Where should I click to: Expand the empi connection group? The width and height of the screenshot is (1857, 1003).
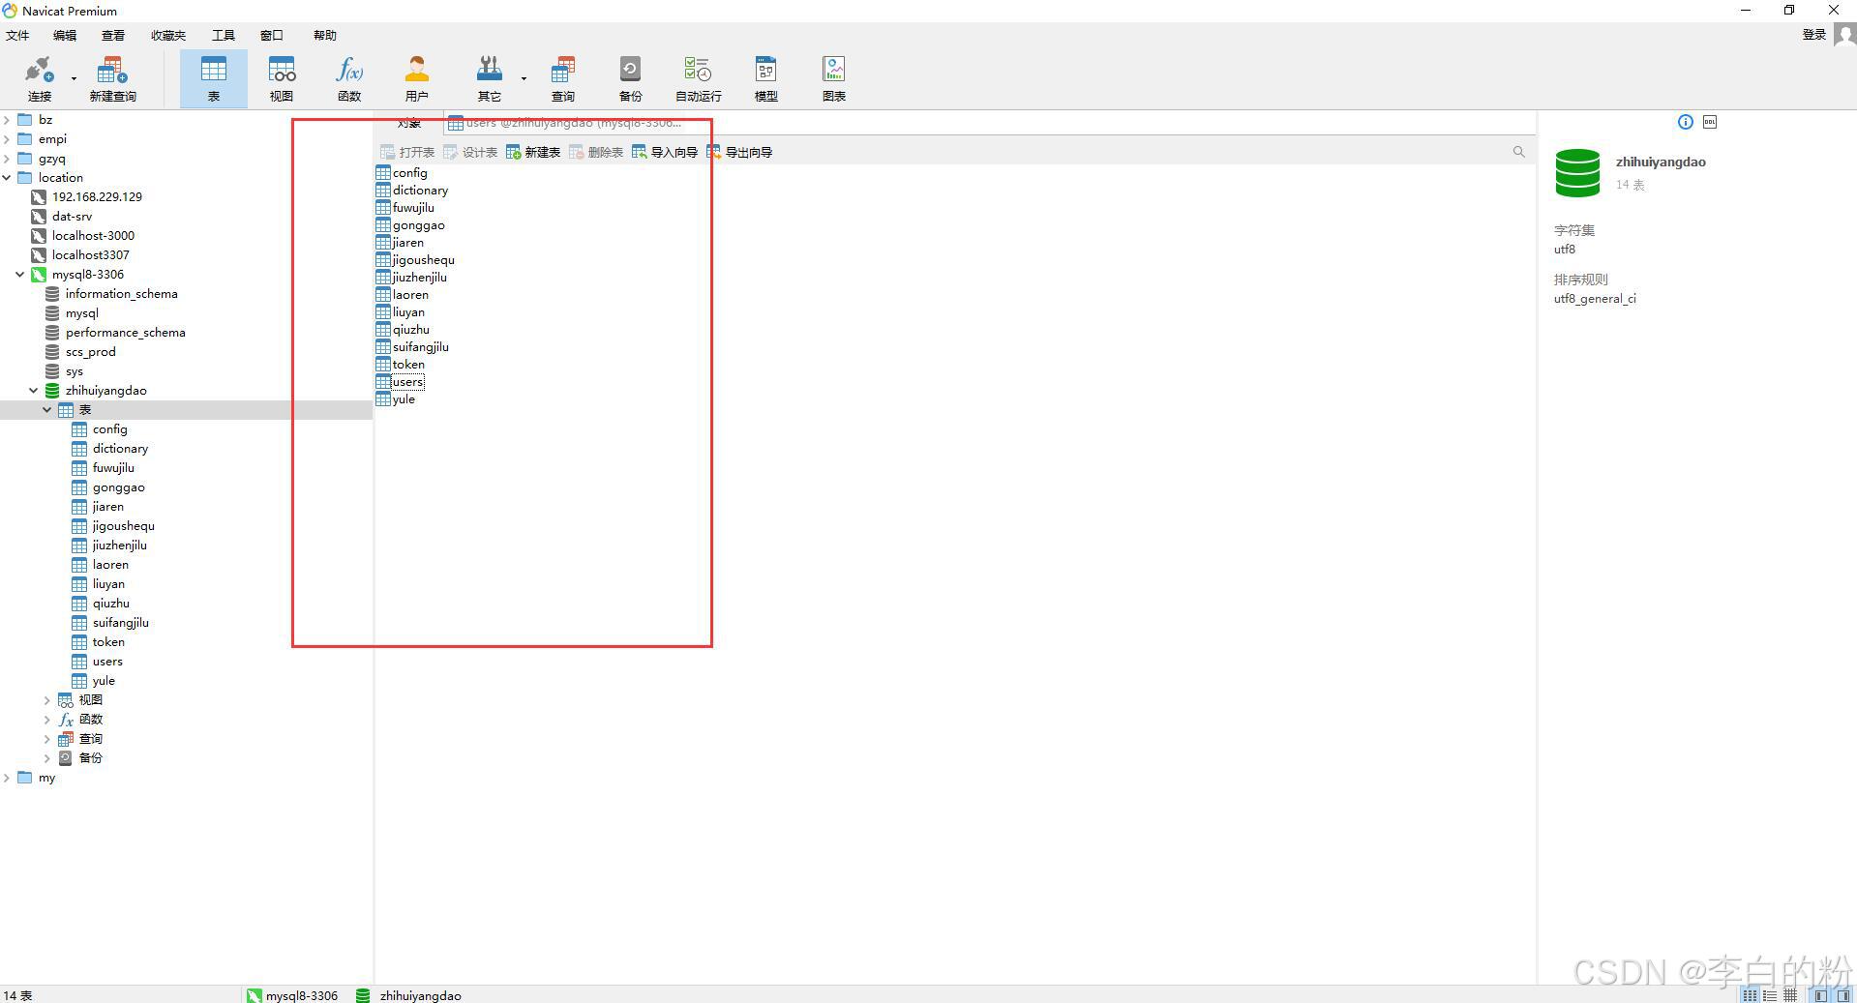point(8,139)
